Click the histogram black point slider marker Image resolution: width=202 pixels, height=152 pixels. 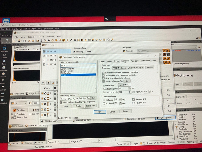click(x=13, y=66)
